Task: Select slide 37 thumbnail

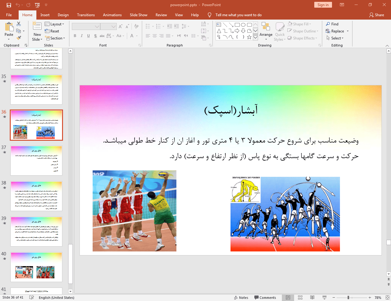Action: [x=36, y=161]
